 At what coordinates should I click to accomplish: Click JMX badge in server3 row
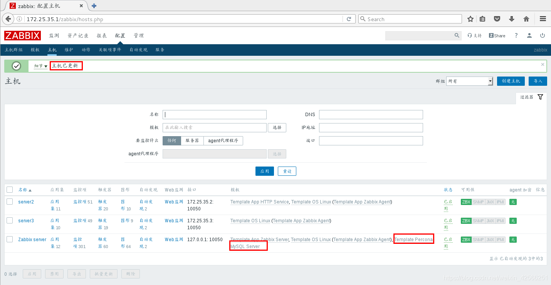490,221
